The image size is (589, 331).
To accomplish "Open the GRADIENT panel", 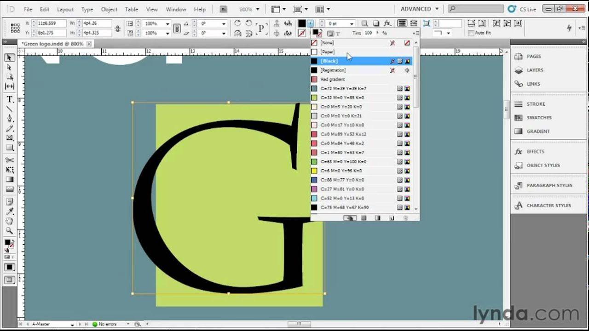I will click(x=538, y=131).
